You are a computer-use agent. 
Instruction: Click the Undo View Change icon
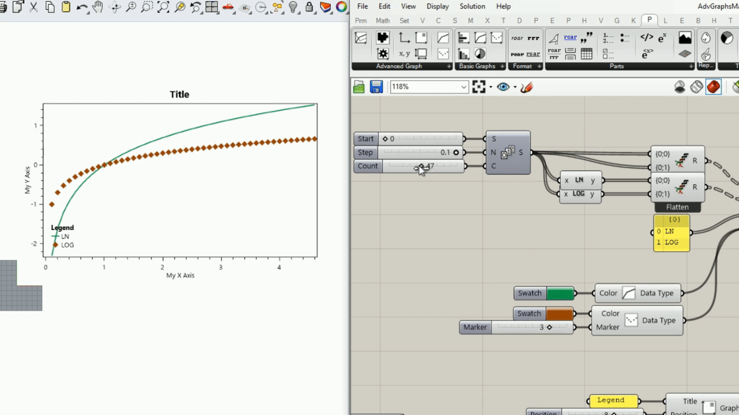tap(196, 7)
